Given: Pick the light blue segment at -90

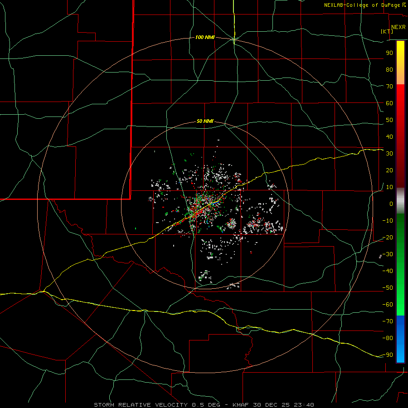Looking at the screenshot, I should pyautogui.click(x=400, y=355).
